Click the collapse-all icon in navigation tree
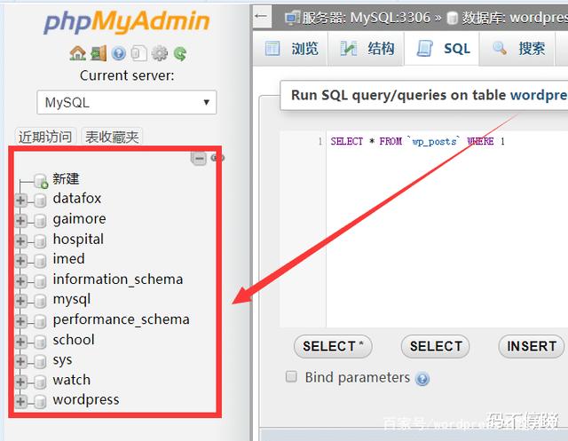 coord(199,158)
